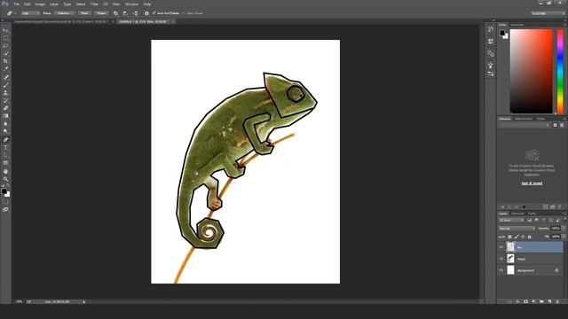Open the layer blend mode Normal dropdown
The width and height of the screenshot is (568, 319).
click(x=517, y=229)
